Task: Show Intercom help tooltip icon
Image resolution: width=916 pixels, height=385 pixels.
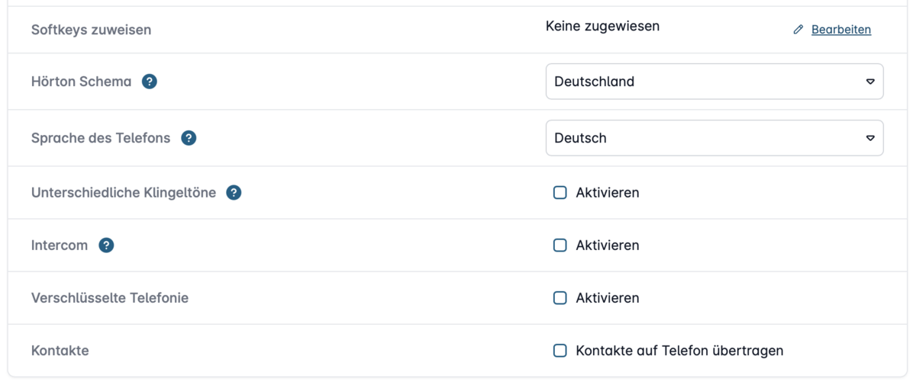Action: [x=107, y=245]
